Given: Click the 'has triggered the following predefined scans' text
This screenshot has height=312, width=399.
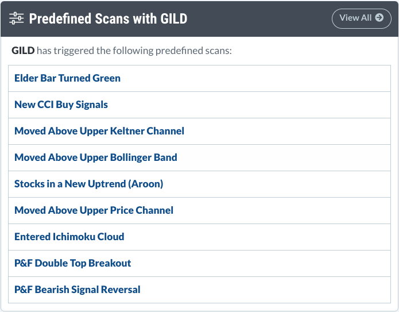Looking at the screenshot, I should [x=134, y=51].
